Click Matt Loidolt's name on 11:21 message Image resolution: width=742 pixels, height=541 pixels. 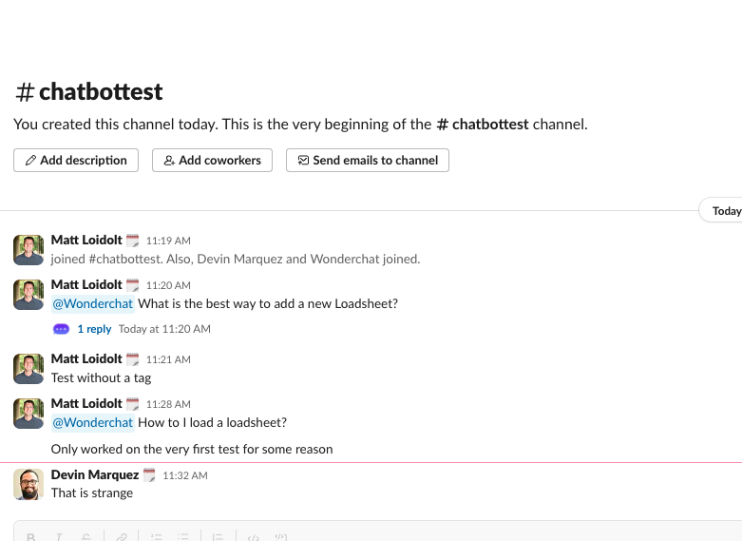(86, 358)
